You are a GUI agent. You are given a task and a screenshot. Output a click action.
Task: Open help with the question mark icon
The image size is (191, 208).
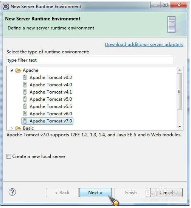(x=12, y=192)
